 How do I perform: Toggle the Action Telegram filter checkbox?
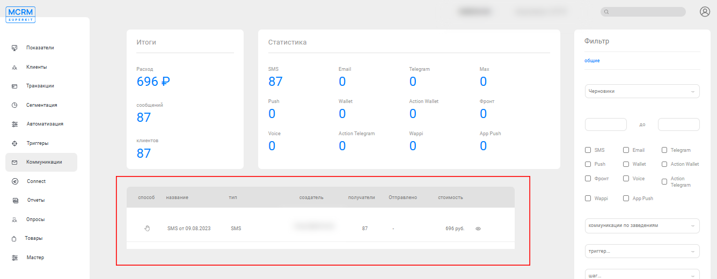click(664, 182)
